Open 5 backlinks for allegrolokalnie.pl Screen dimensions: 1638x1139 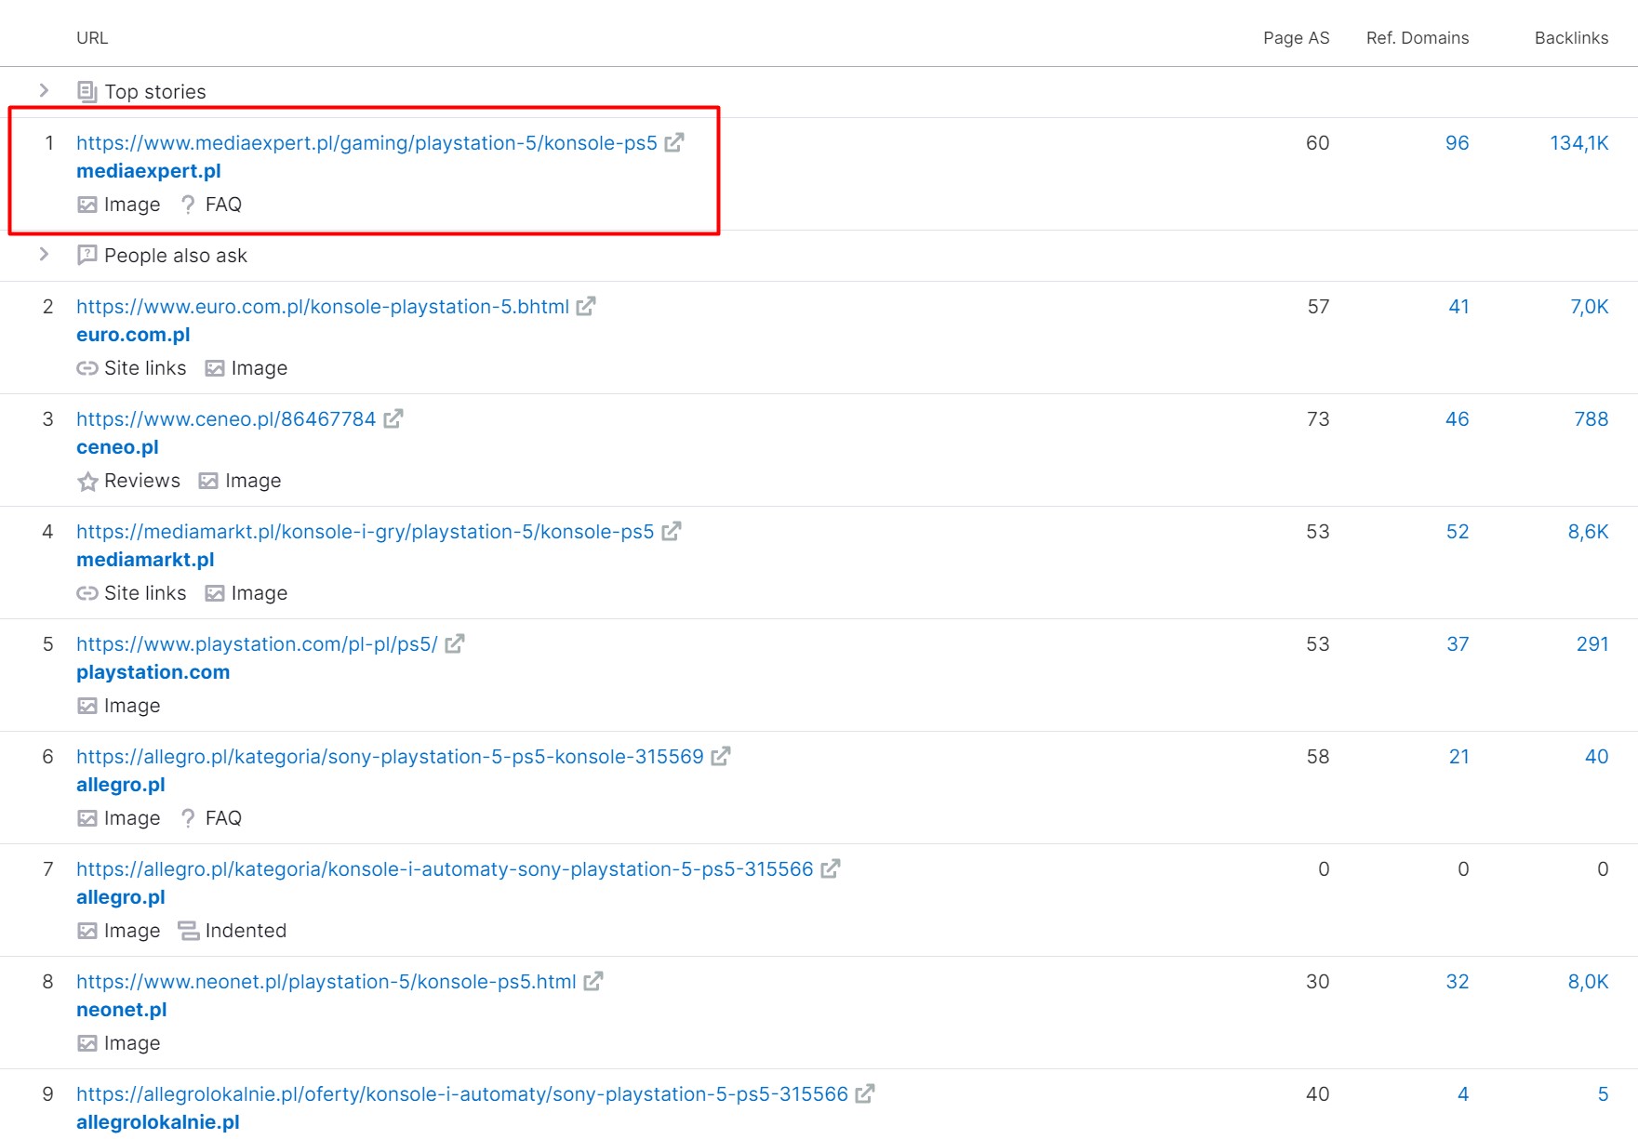pos(1603,1094)
